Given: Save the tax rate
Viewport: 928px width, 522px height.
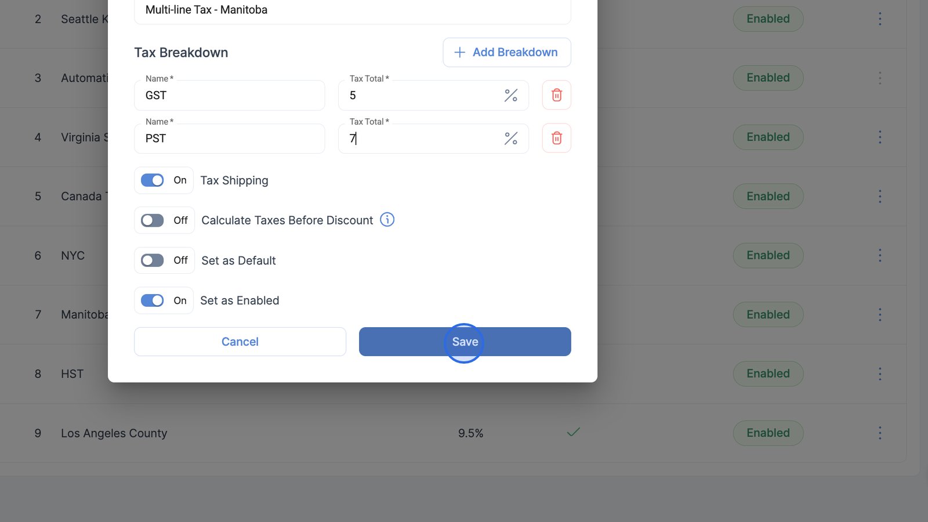Looking at the screenshot, I should click(x=465, y=342).
